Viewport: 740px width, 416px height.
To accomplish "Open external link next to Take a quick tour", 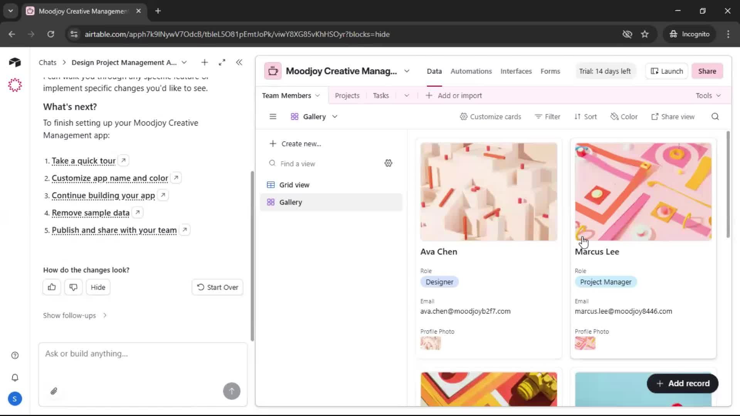I will [x=123, y=160].
